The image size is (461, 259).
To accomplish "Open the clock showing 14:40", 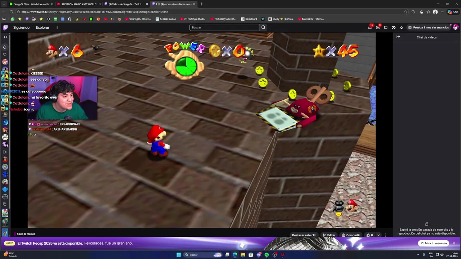I will click(x=452, y=255).
